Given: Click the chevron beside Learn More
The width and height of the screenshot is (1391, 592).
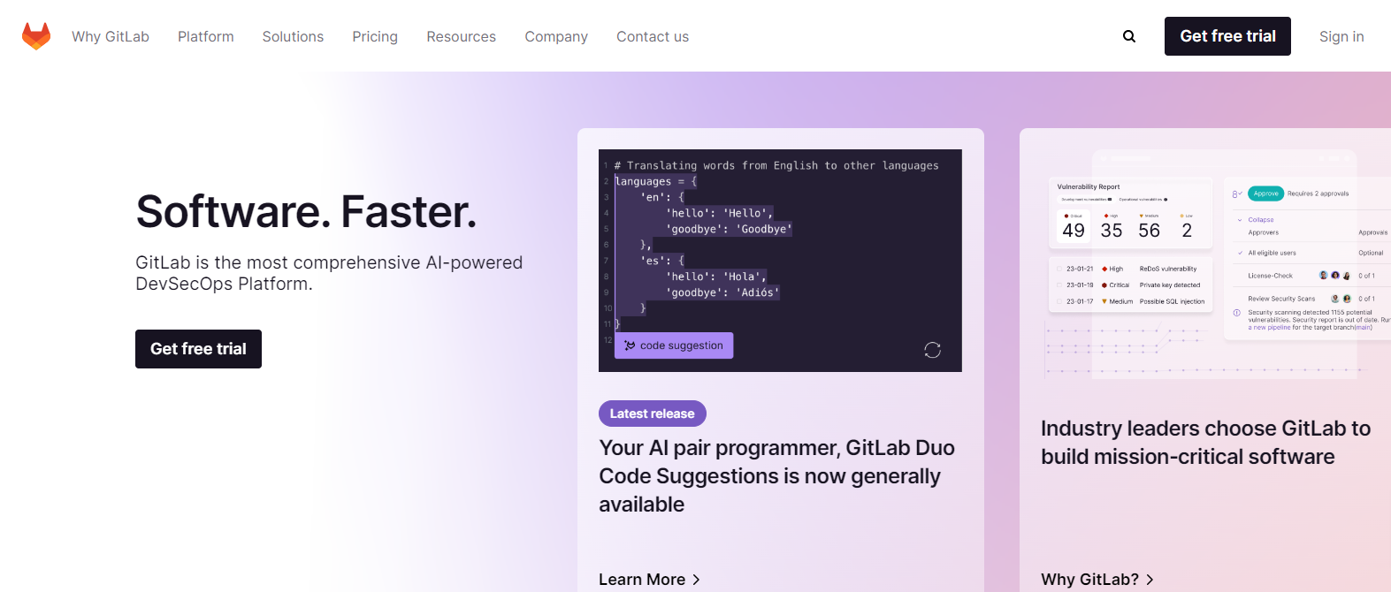Looking at the screenshot, I should point(696,580).
